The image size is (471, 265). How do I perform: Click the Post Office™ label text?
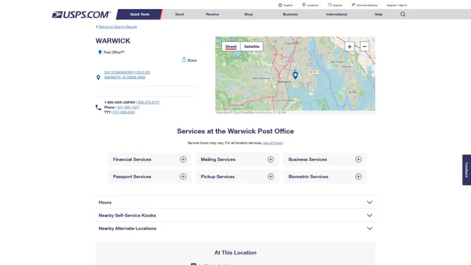click(x=114, y=52)
